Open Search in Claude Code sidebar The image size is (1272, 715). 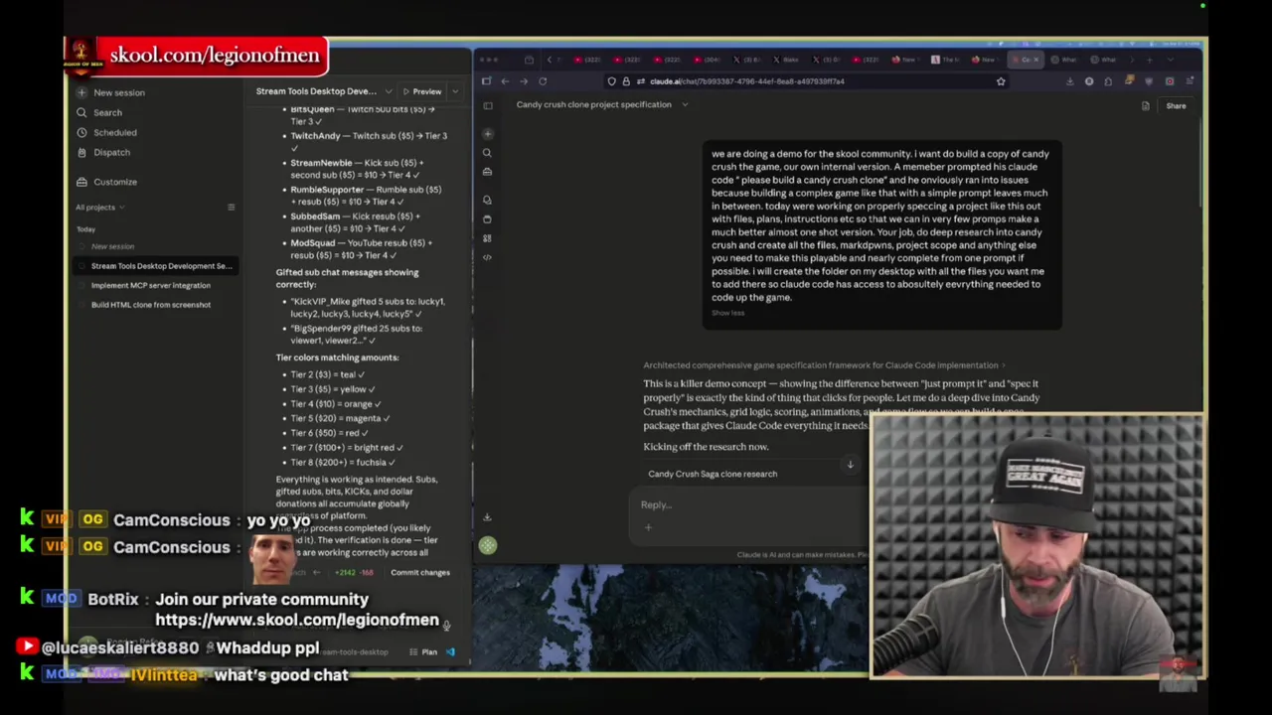coord(99,112)
